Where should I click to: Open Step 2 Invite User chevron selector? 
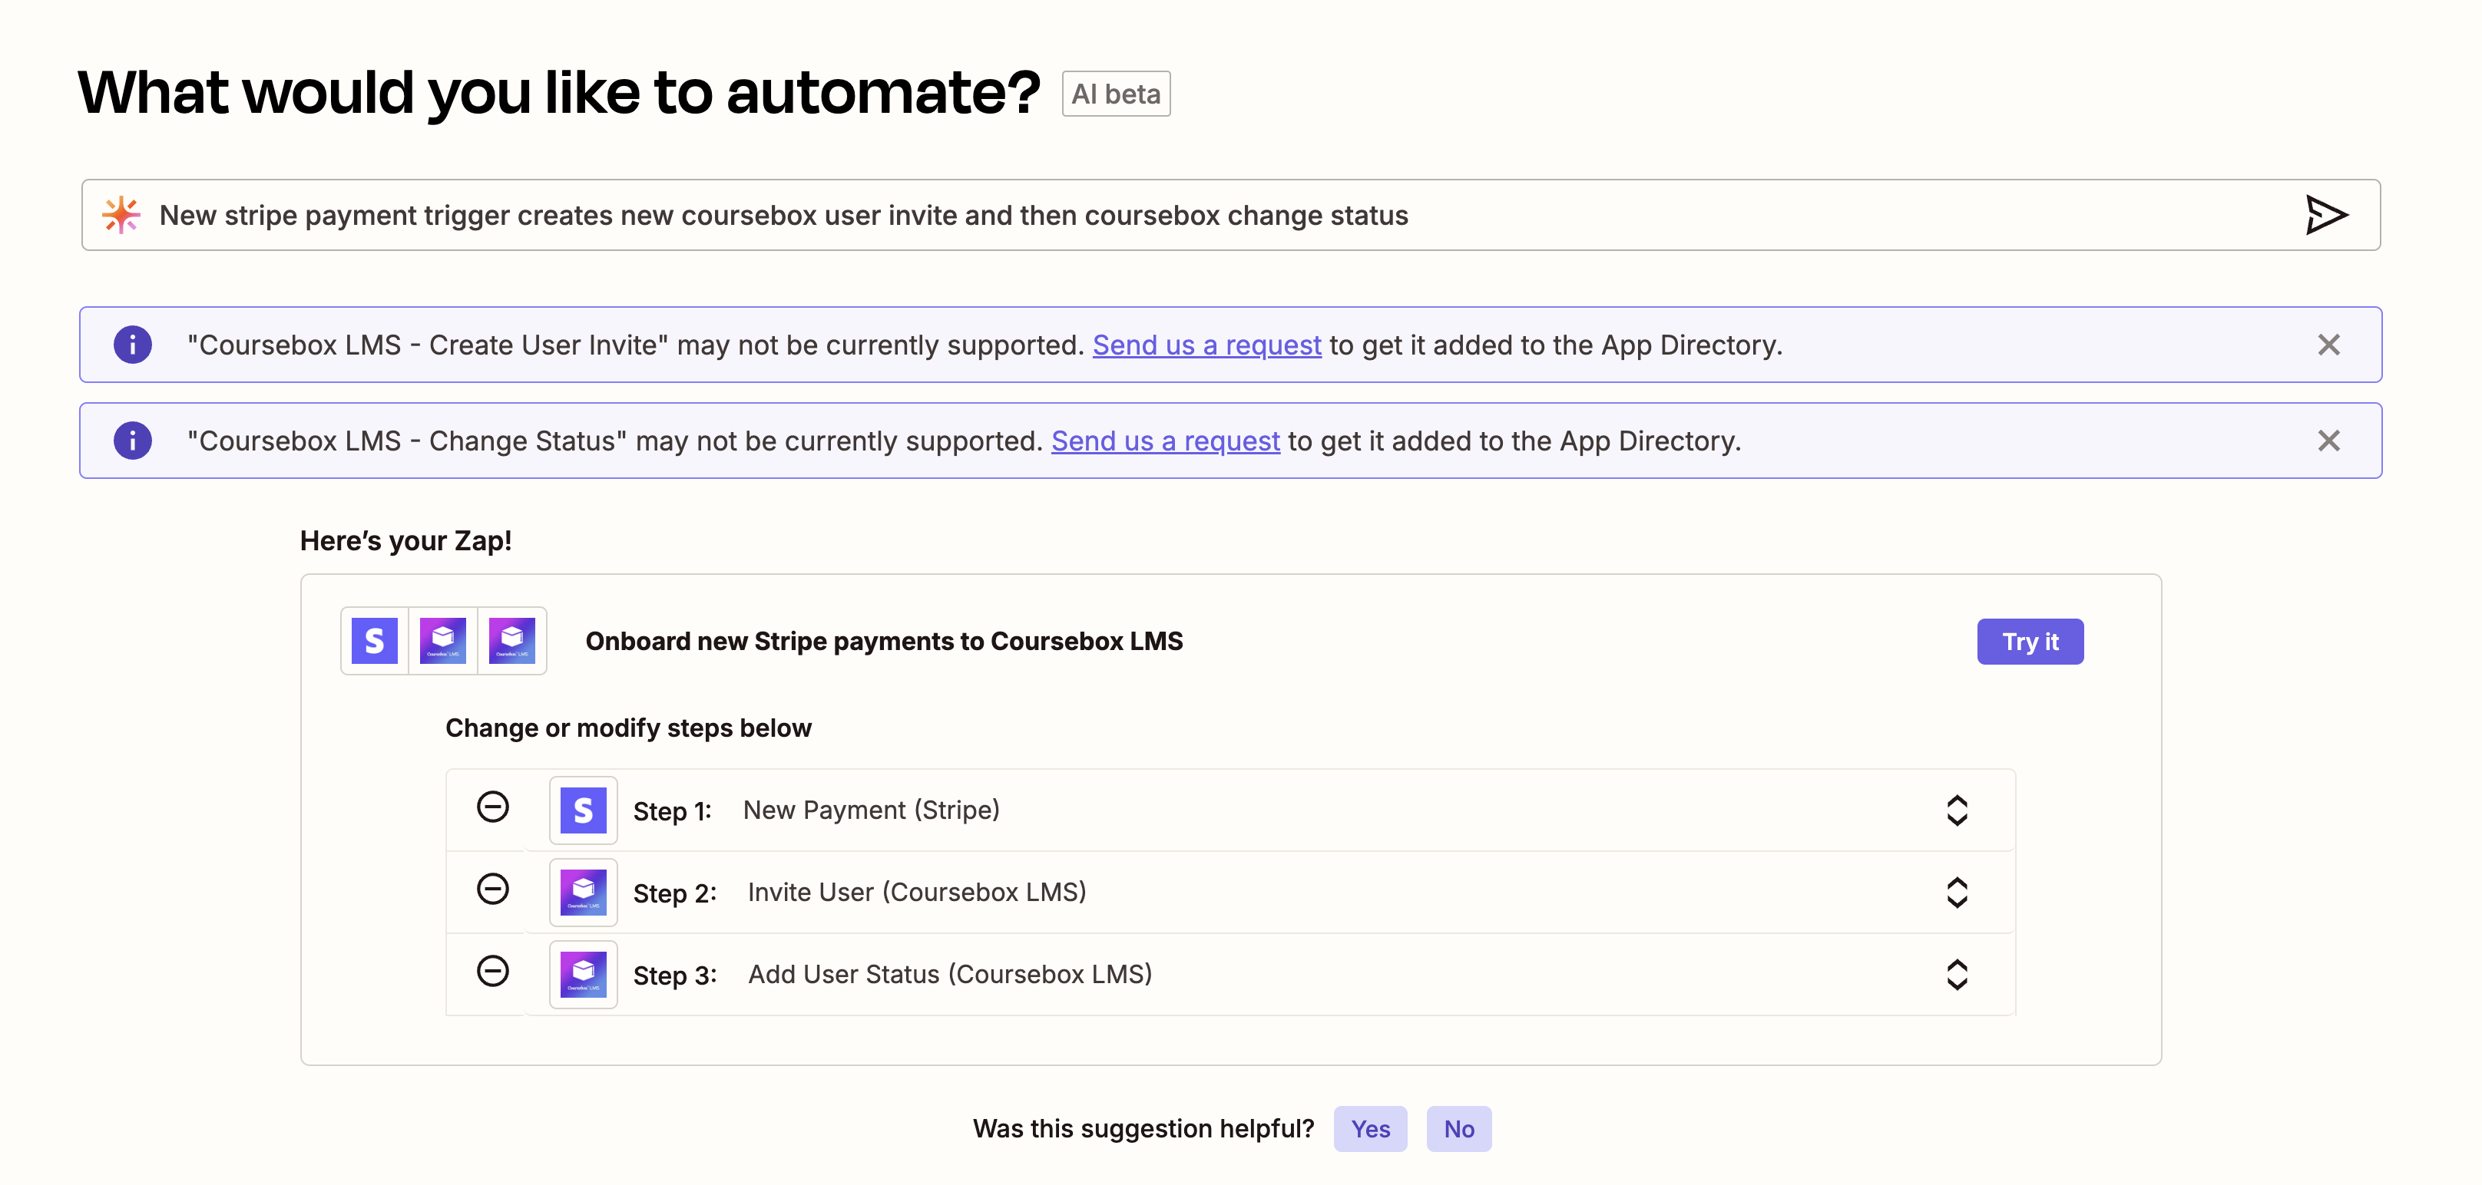[1957, 893]
